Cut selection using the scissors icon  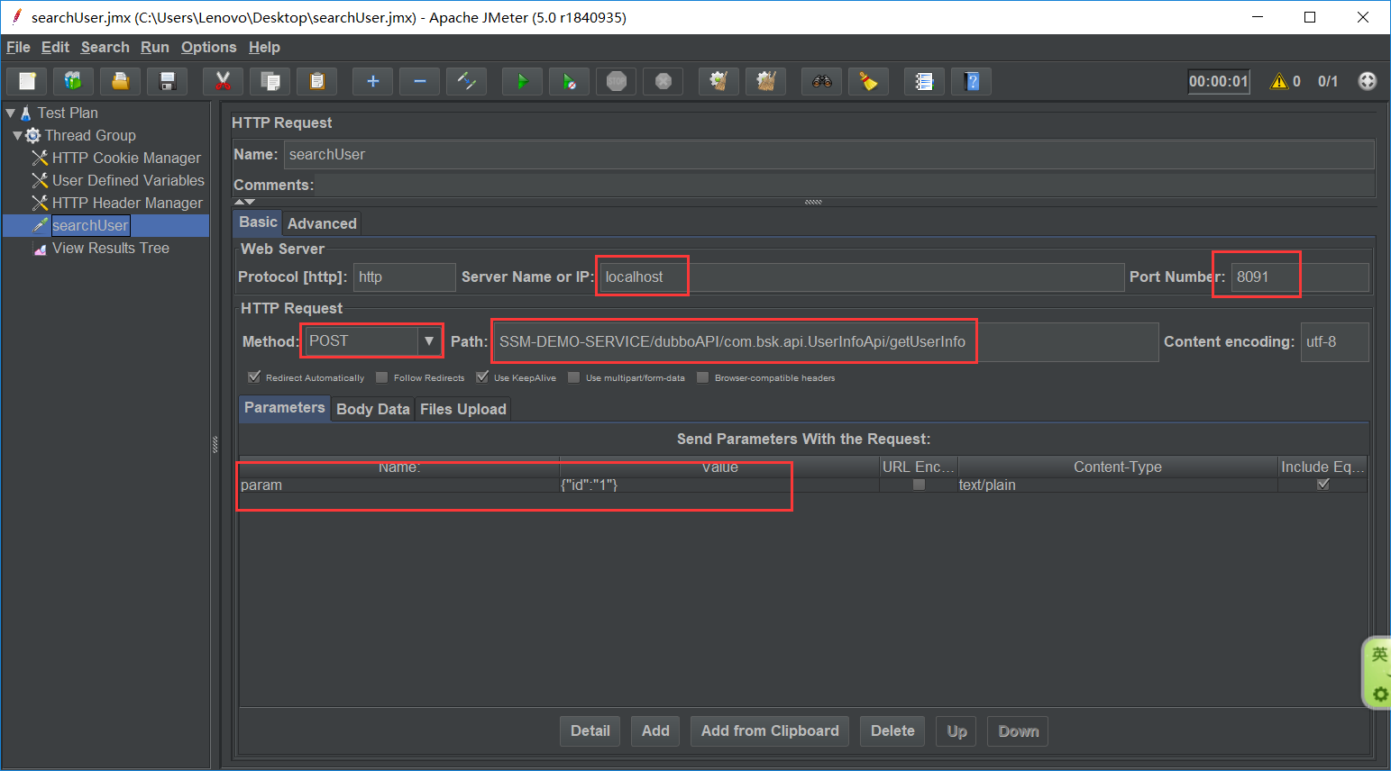click(224, 81)
